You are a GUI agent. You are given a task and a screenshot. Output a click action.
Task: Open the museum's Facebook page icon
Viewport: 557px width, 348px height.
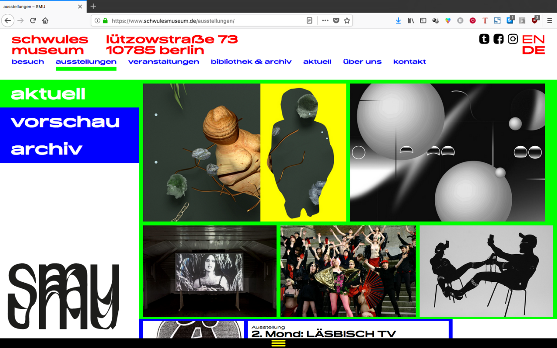click(x=498, y=39)
